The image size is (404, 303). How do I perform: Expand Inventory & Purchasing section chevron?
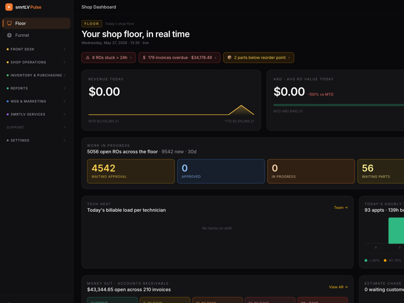point(64,75)
